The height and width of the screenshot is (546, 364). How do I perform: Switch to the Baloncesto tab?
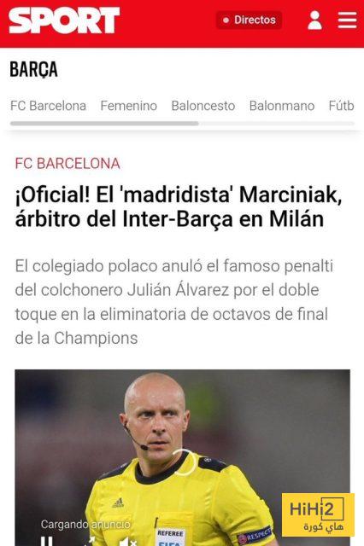[203, 106]
